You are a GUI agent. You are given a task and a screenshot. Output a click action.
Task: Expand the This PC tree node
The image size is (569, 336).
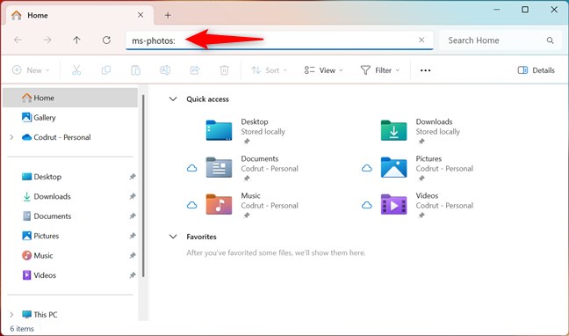(x=11, y=315)
